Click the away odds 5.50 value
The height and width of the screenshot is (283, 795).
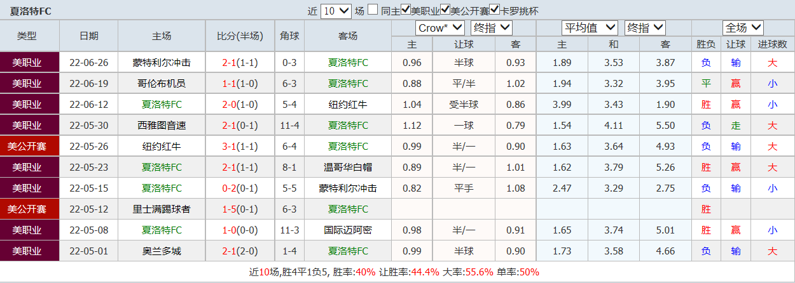coord(665,126)
